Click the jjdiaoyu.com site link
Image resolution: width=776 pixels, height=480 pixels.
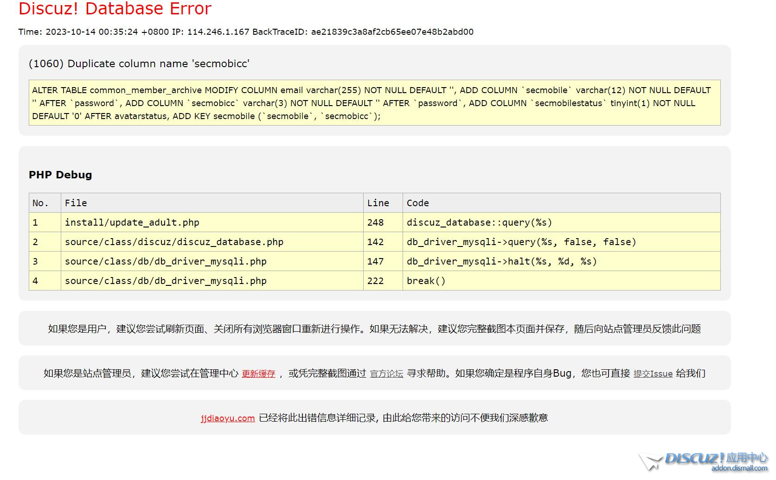(228, 418)
